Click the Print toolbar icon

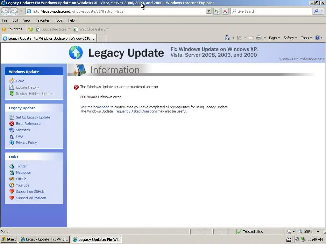click(259, 38)
